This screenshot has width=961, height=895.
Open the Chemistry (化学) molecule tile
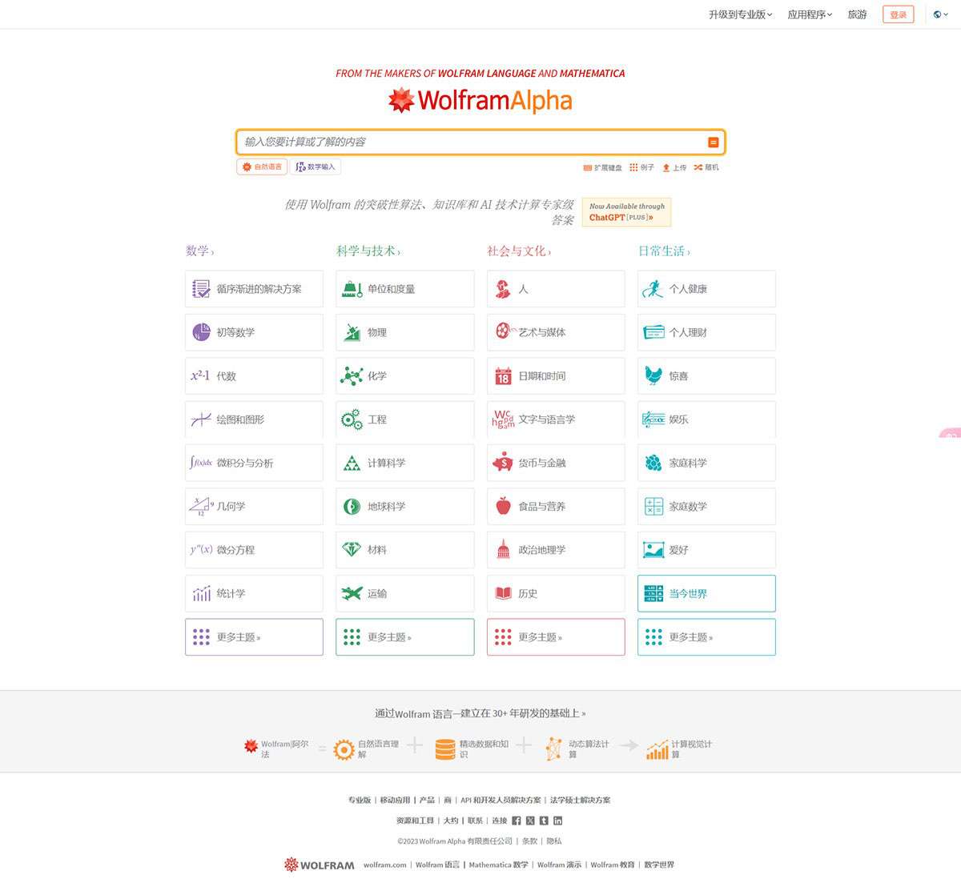tap(404, 376)
